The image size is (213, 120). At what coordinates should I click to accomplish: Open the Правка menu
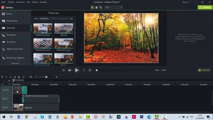[x=11, y=2]
